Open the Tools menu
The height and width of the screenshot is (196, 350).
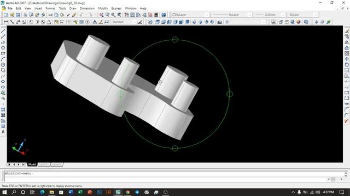[x=62, y=8]
